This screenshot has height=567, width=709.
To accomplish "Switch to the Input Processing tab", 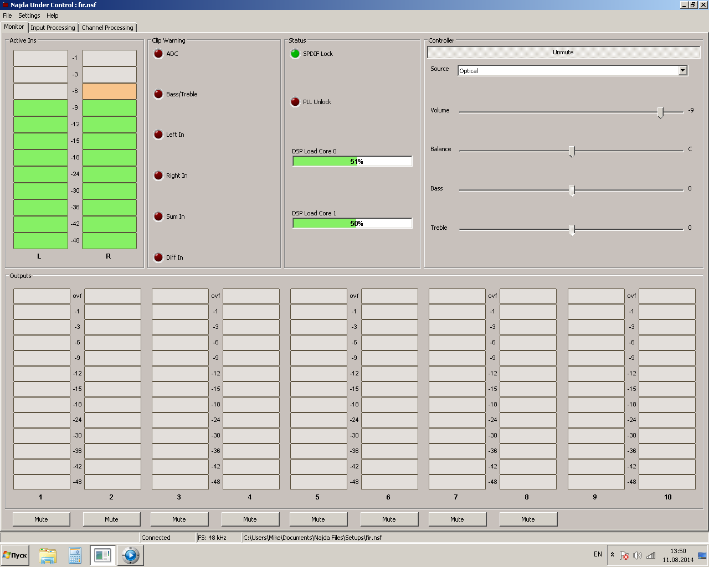I will [x=53, y=28].
